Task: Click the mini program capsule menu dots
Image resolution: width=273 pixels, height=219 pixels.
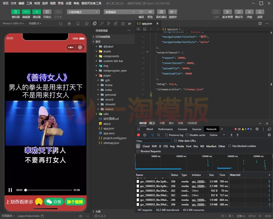Action: click(71, 47)
